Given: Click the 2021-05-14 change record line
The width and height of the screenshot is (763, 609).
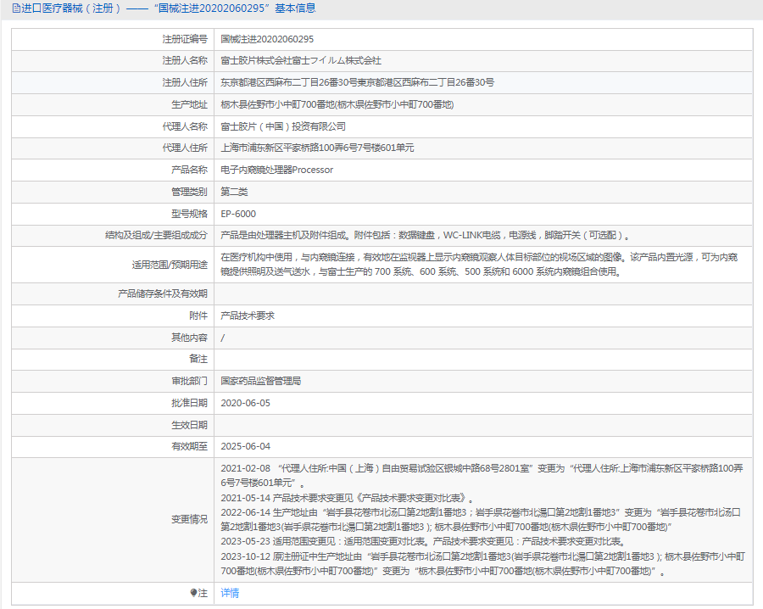Looking at the screenshot, I should (x=347, y=498).
